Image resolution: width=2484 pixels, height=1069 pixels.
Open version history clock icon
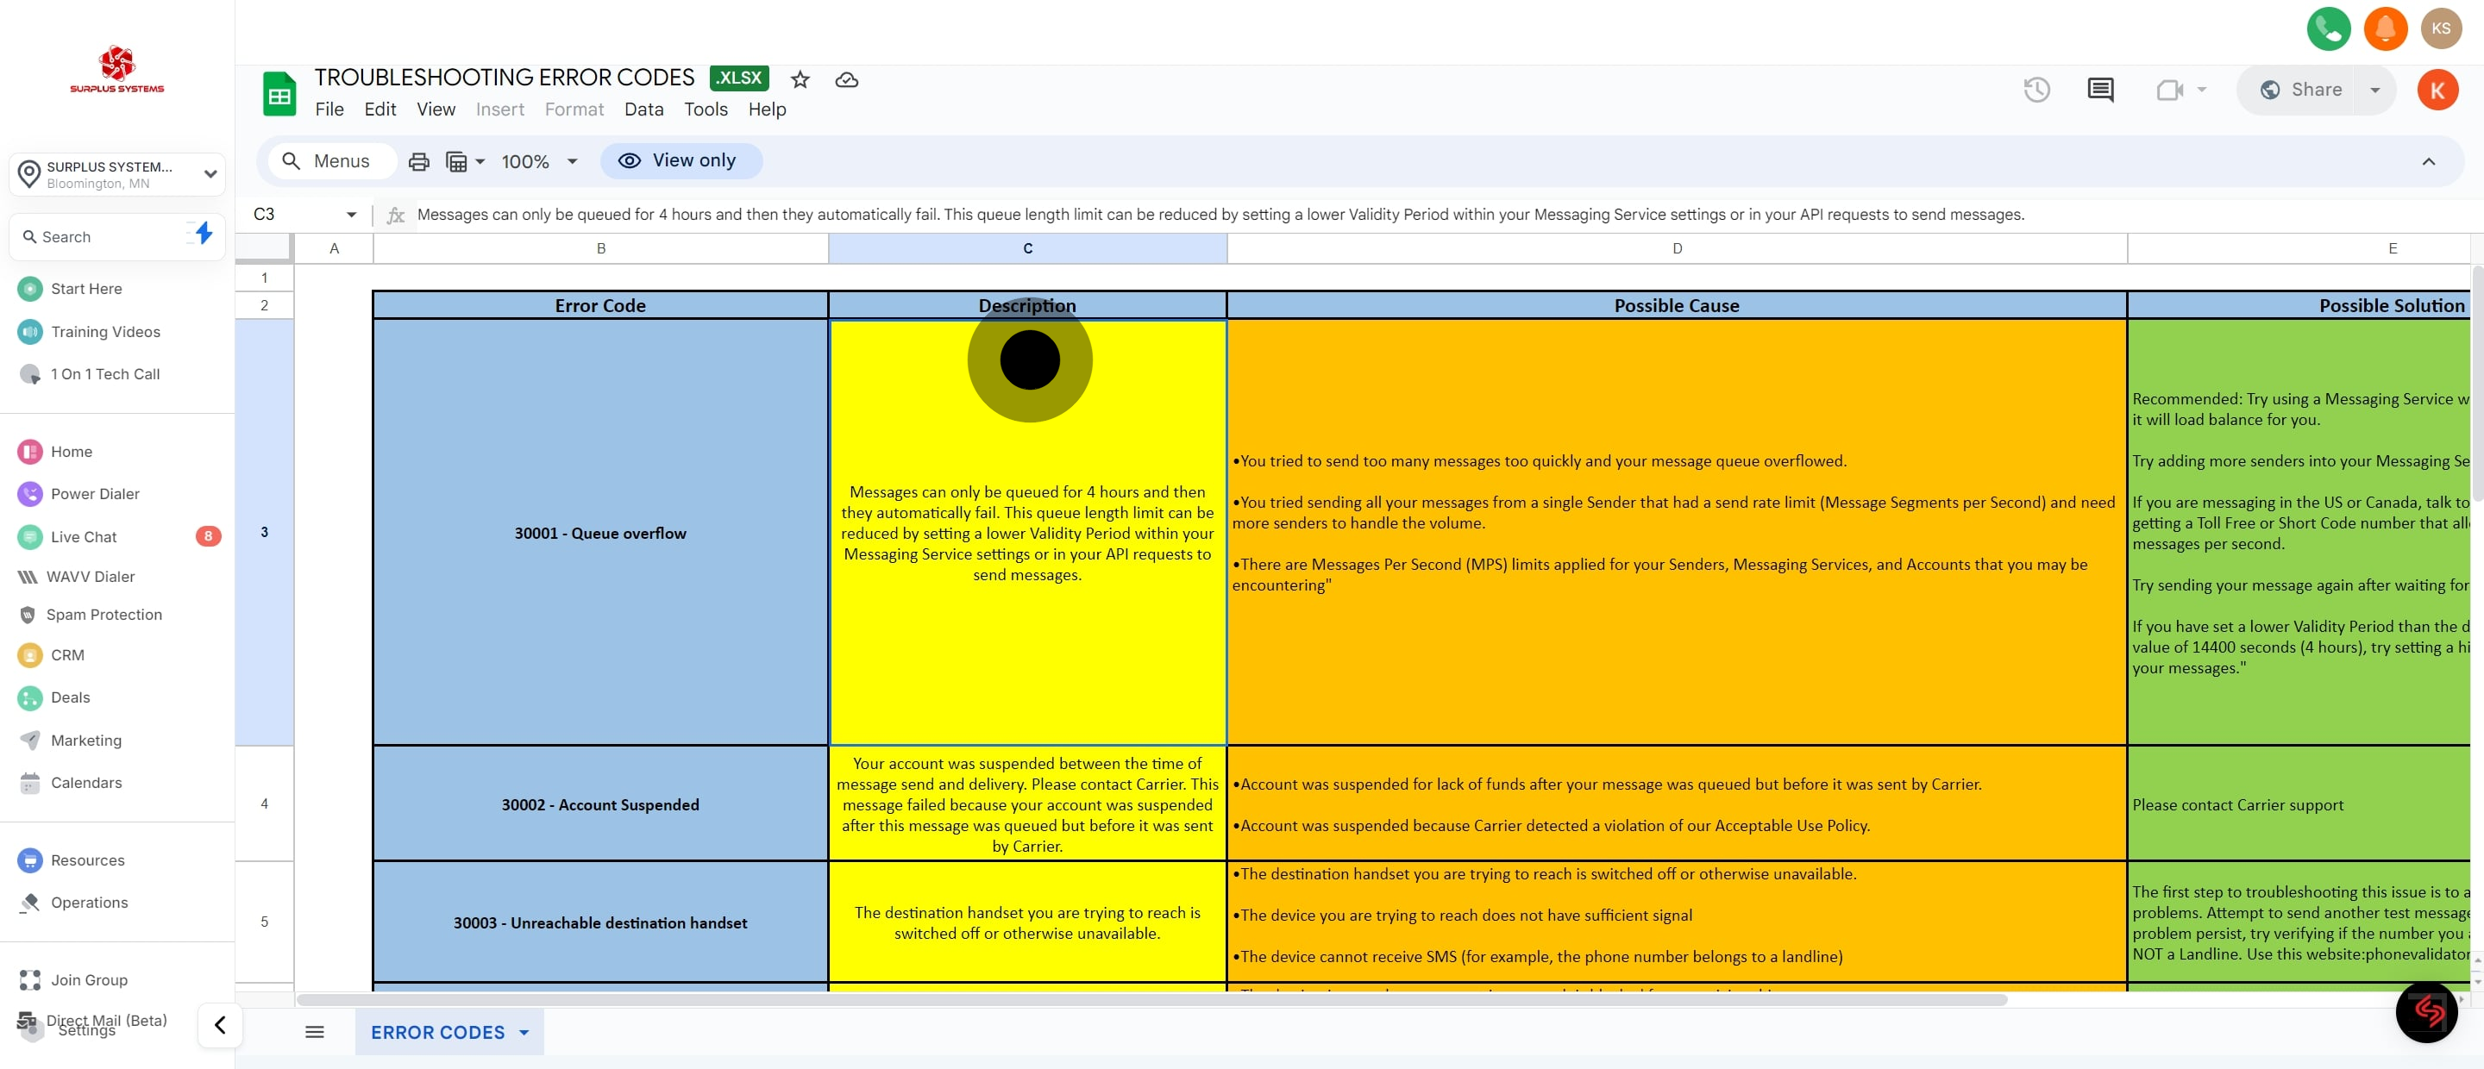pyautogui.click(x=2035, y=90)
